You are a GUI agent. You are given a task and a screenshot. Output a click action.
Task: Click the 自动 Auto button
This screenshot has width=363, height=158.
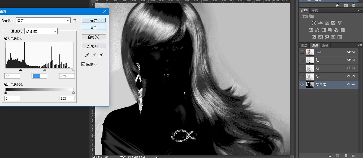[94, 37]
